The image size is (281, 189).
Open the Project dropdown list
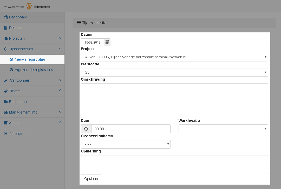coord(174,57)
